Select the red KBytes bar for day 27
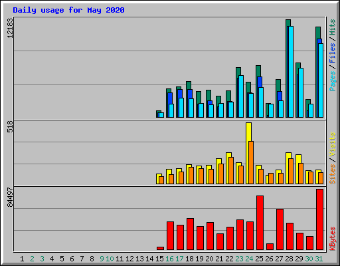The height and width of the screenshot is (266, 340). 280,229
